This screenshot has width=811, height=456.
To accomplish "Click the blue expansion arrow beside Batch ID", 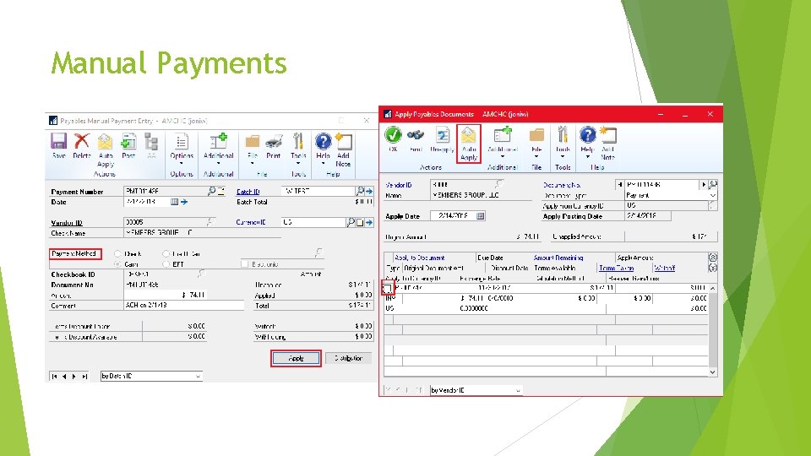I will click(369, 192).
